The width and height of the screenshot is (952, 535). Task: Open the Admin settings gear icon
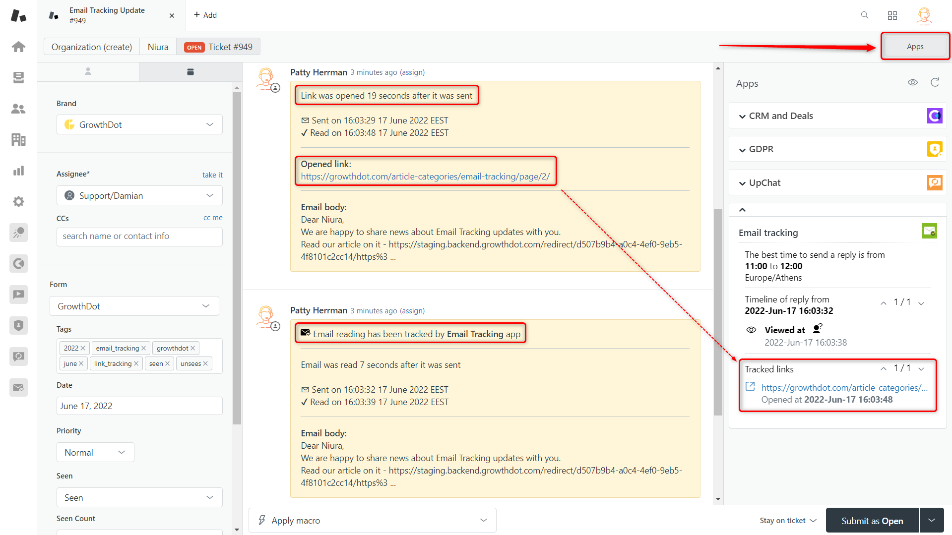coord(18,201)
